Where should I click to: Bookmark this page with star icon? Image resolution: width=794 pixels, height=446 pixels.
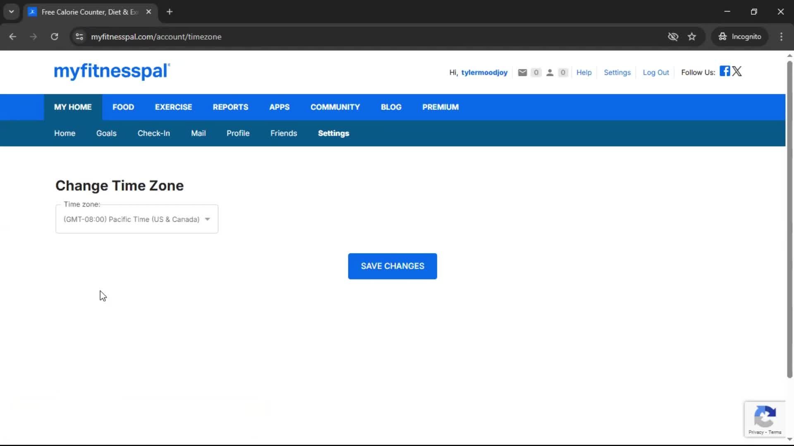692,37
